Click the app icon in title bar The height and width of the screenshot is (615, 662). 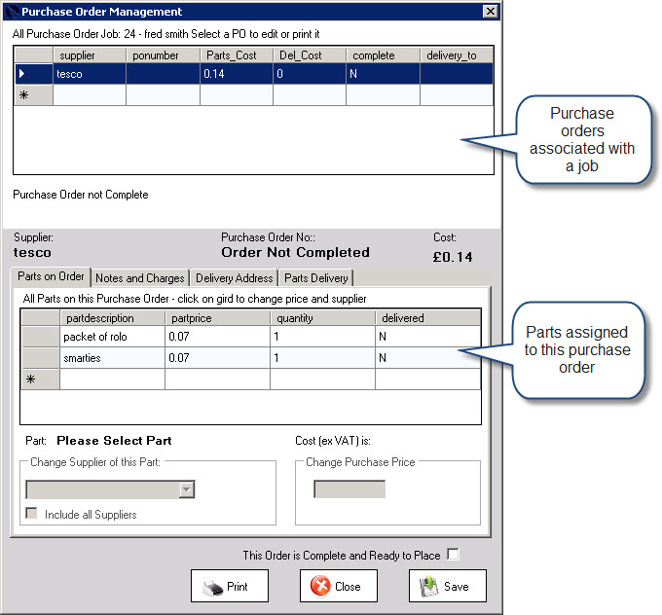[13, 12]
